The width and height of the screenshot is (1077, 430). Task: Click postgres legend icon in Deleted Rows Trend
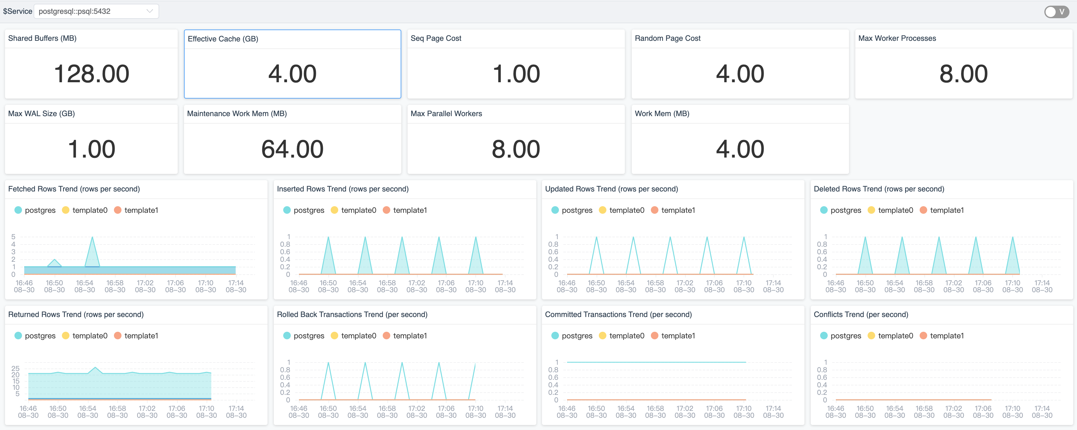pos(824,210)
